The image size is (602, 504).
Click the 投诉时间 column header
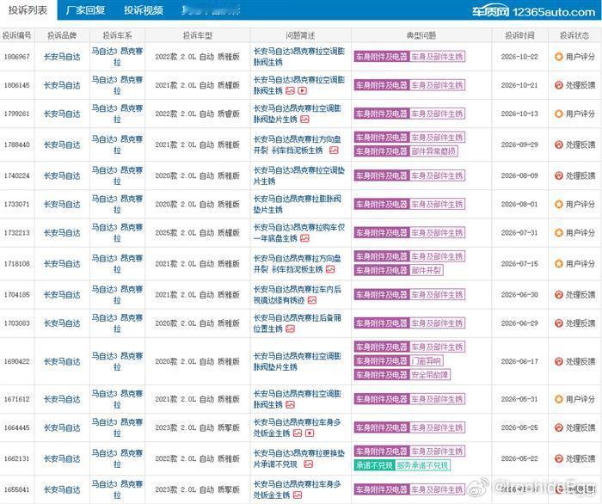(519, 35)
